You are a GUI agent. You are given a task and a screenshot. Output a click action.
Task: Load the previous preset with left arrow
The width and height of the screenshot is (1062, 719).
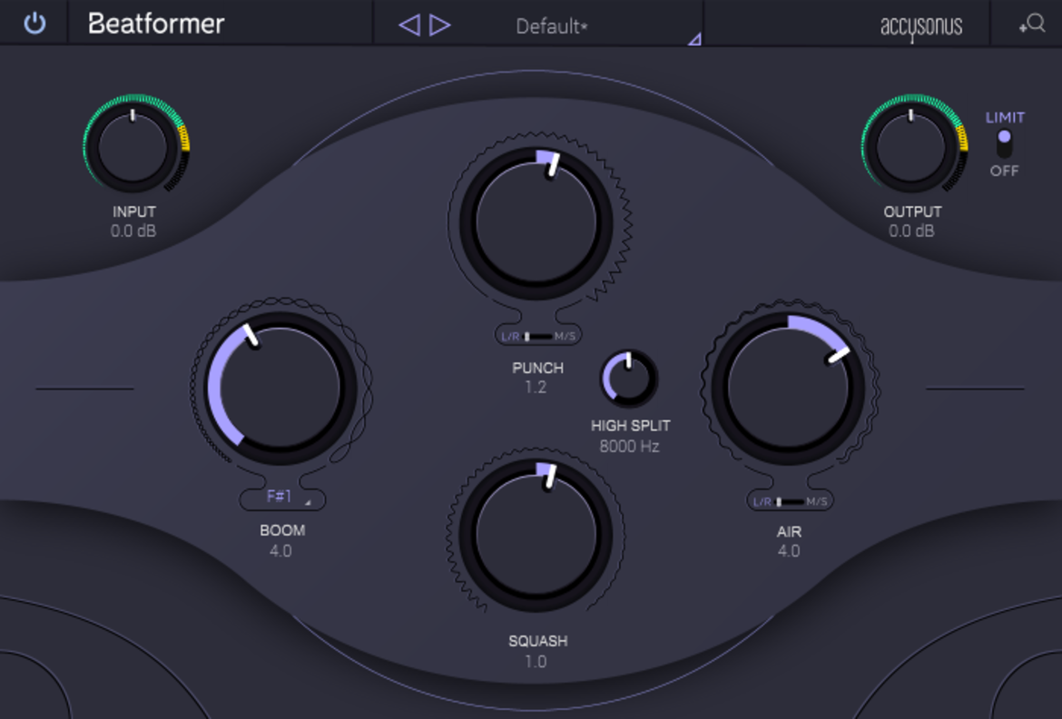[409, 25]
